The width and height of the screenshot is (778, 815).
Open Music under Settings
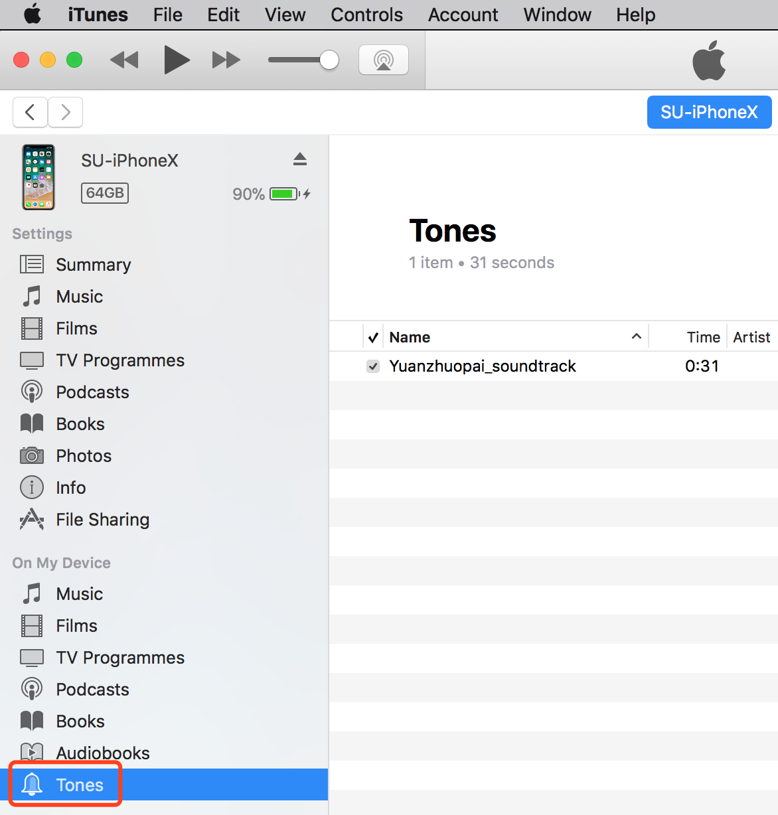[164, 297]
